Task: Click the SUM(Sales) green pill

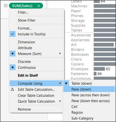Action: 26,6
